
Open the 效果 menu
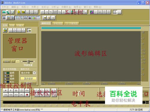[x=35, y=7]
